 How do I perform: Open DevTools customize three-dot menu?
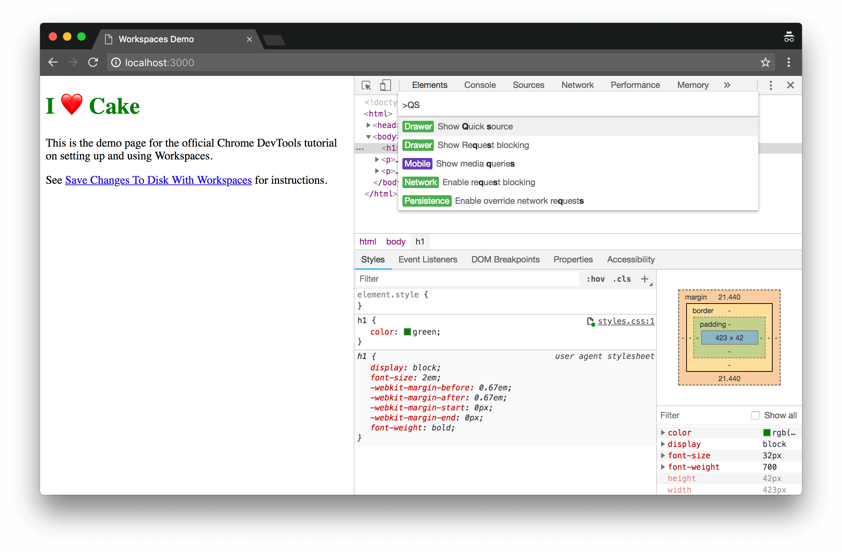click(771, 85)
